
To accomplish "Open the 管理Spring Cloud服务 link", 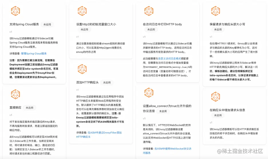I will tap(34, 54).
